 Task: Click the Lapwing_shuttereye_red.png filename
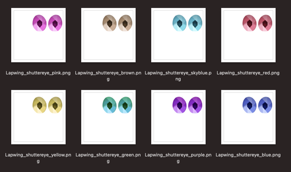[x=248, y=73]
